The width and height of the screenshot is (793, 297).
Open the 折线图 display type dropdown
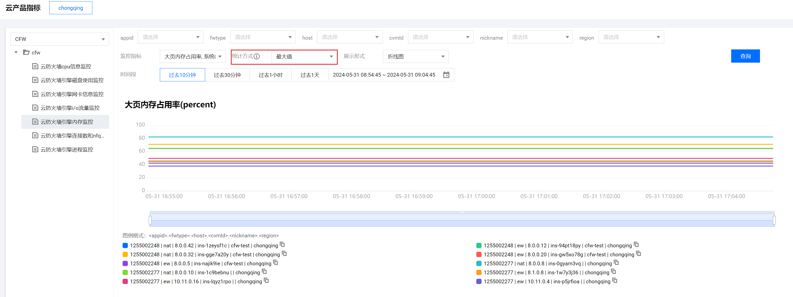[415, 56]
